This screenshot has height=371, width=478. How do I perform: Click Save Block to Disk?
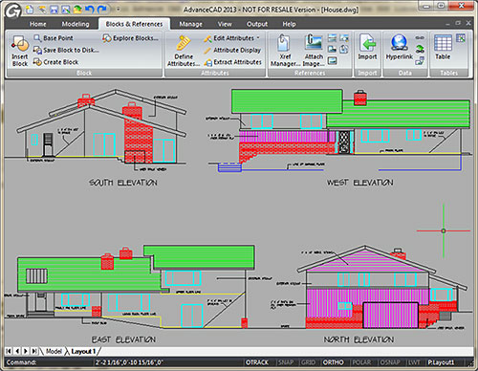point(66,50)
